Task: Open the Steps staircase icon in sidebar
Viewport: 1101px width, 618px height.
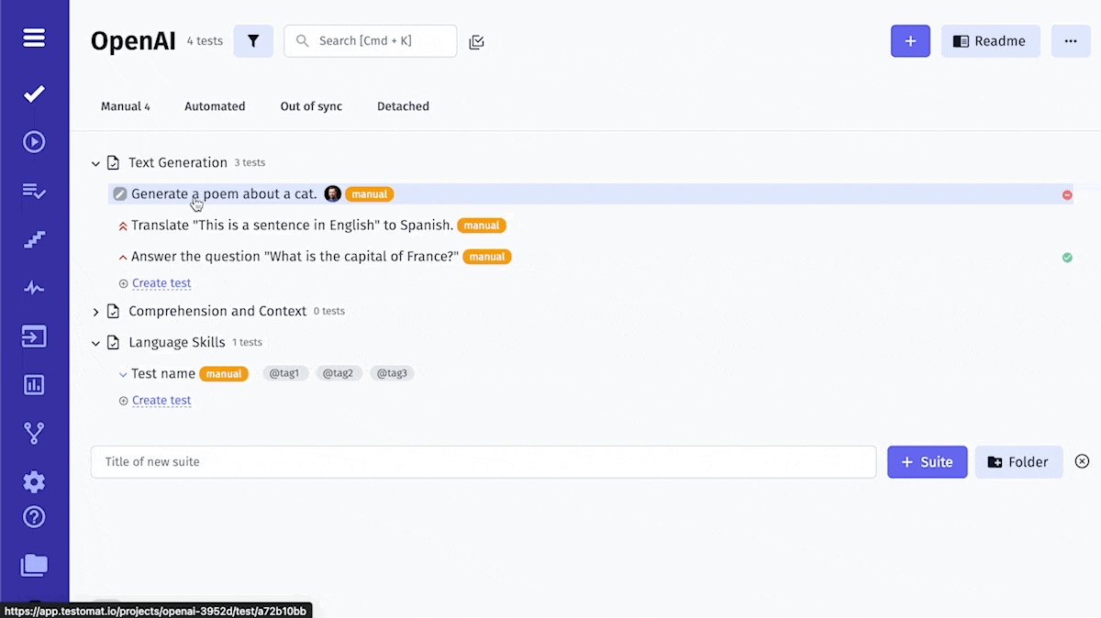Action: tap(34, 239)
